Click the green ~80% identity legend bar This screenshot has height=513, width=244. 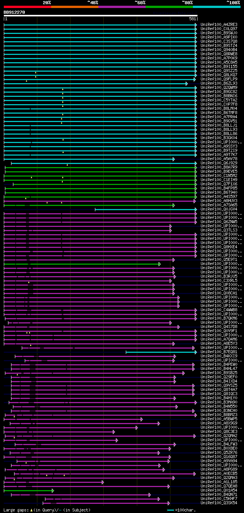pyautogui.click(x=169, y=6)
